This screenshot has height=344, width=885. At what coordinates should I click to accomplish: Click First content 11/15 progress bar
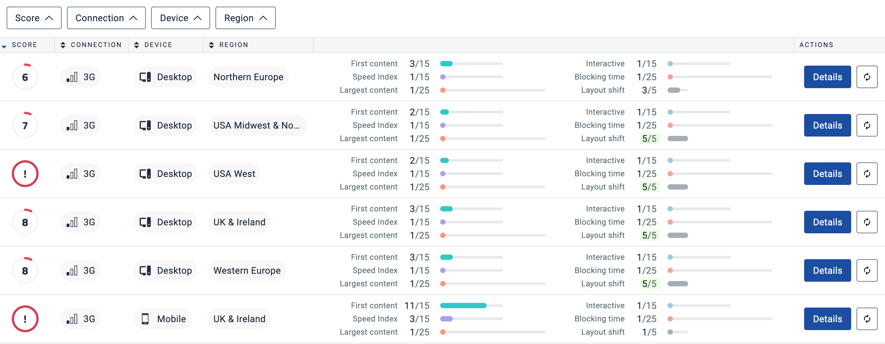471,306
